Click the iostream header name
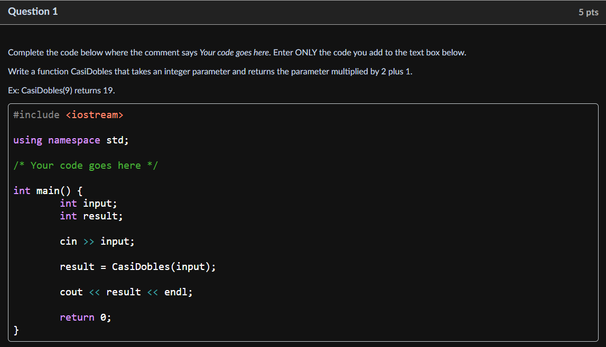The height and width of the screenshot is (347, 606). click(x=95, y=114)
